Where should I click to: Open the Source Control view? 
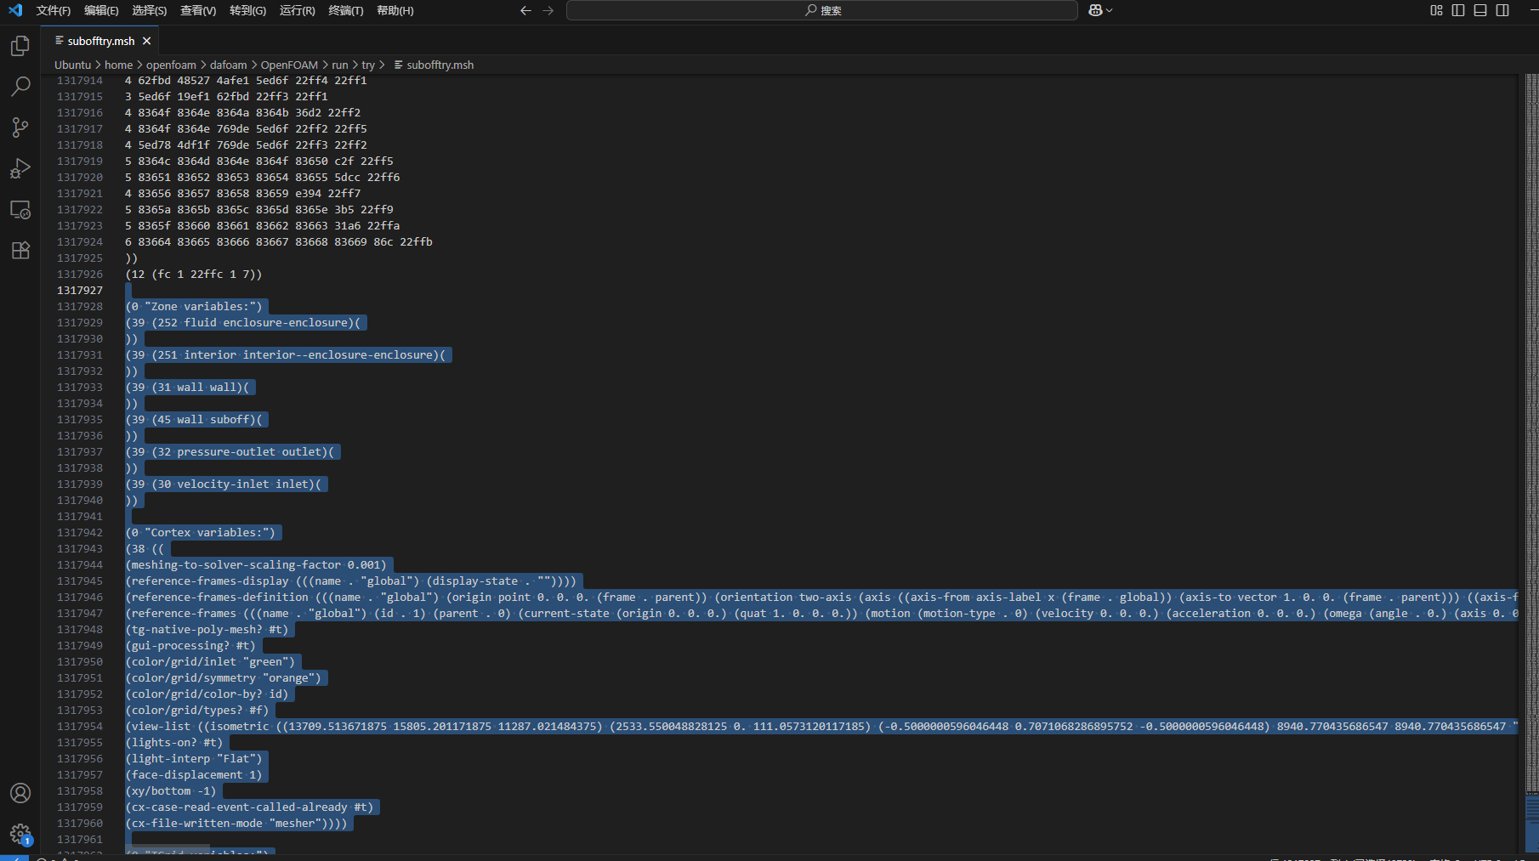click(20, 127)
